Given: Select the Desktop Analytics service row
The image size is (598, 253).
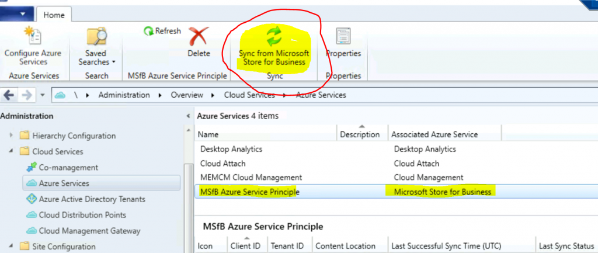Looking at the screenshot, I should click(x=396, y=149).
